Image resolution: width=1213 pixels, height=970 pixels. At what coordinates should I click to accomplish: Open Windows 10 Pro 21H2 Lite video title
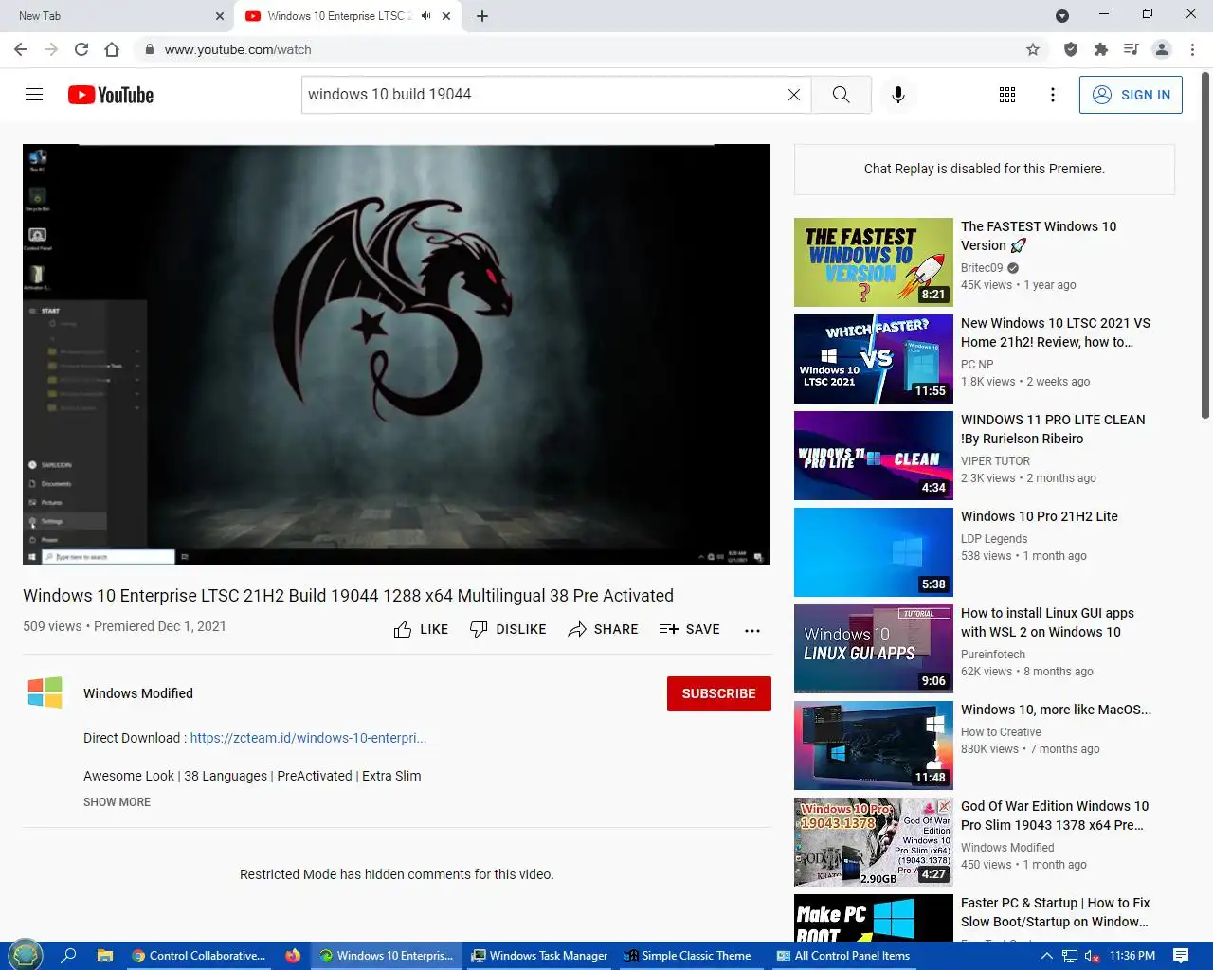pyautogui.click(x=1040, y=516)
